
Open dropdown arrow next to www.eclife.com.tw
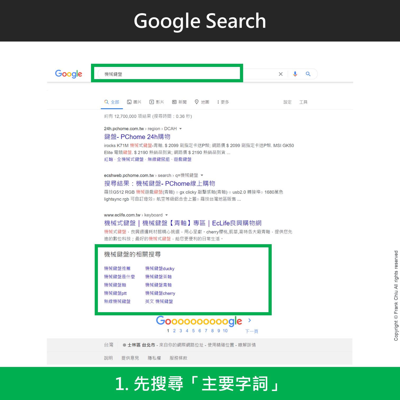(x=166, y=215)
